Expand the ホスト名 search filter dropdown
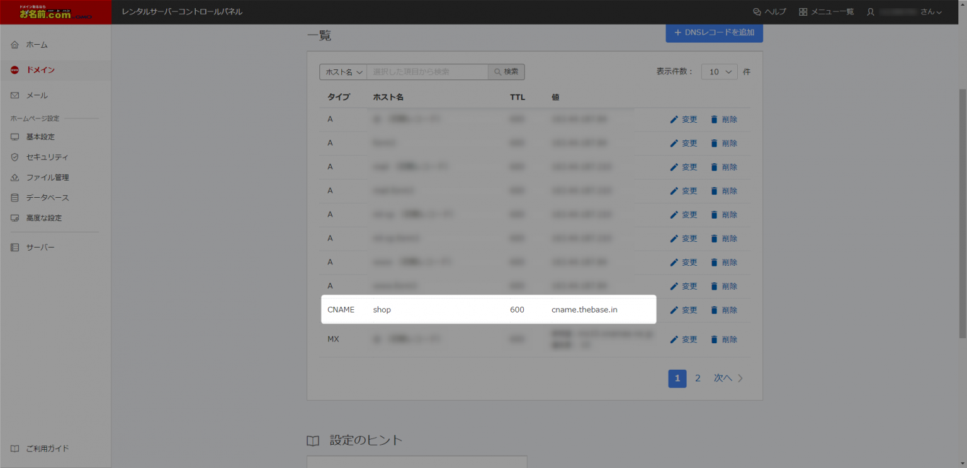 pos(343,72)
